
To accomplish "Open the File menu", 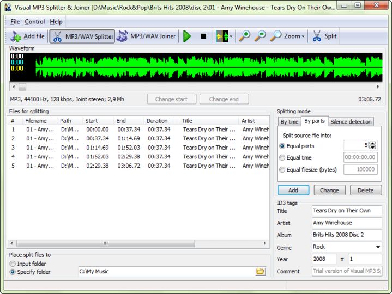I will (15, 22).
